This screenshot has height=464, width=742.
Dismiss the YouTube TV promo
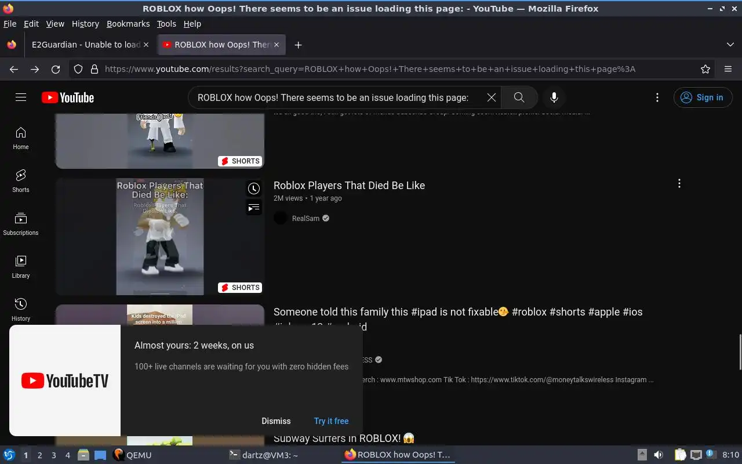[276, 421]
